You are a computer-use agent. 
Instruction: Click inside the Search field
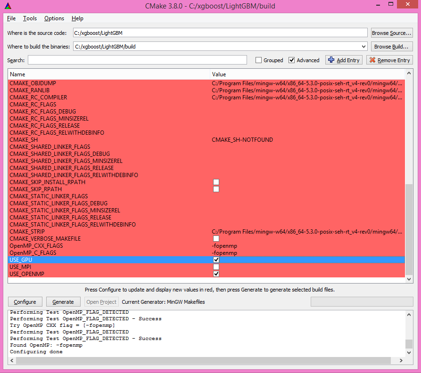137,60
